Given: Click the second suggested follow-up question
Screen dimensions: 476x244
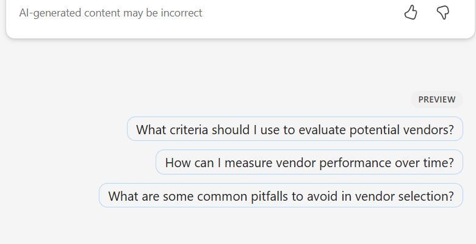Looking at the screenshot, I should pyautogui.click(x=309, y=163).
